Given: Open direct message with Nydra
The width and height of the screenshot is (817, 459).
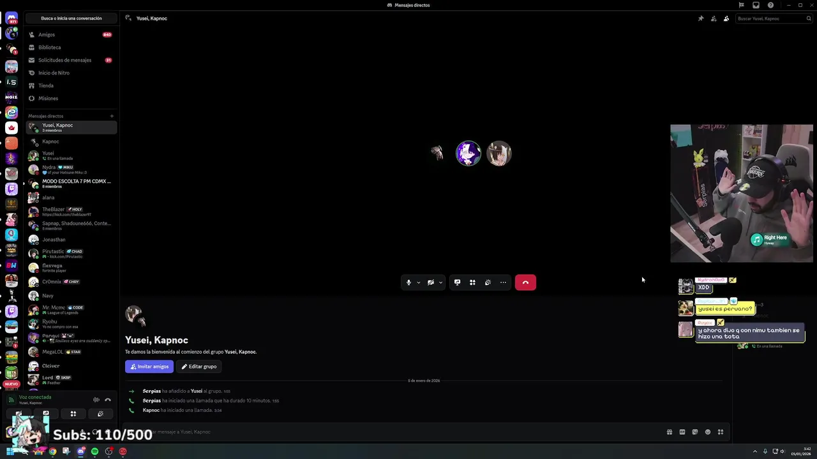Looking at the screenshot, I should tap(71, 170).
